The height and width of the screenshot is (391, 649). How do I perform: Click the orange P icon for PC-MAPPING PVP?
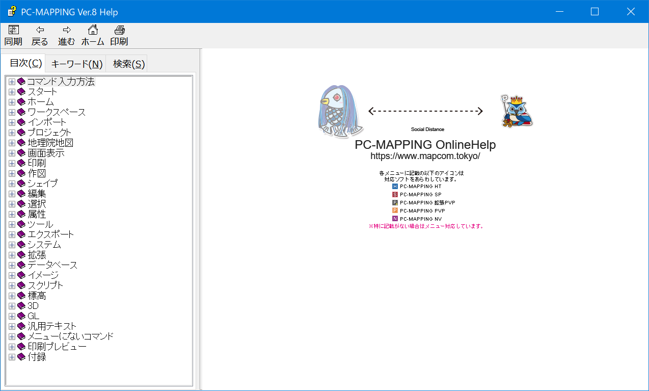[x=395, y=211]
